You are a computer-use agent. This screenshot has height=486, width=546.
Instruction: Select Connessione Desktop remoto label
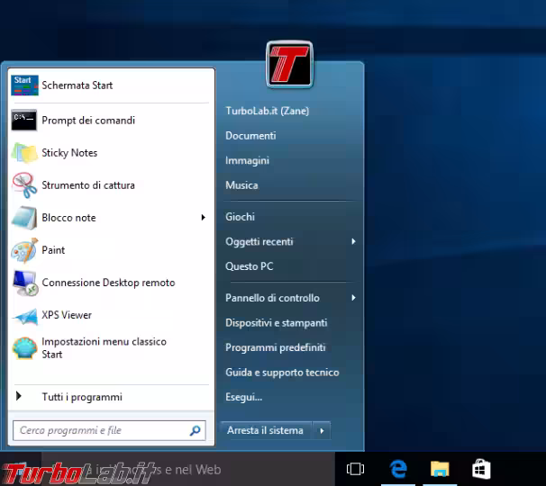(x=108, y=283)
